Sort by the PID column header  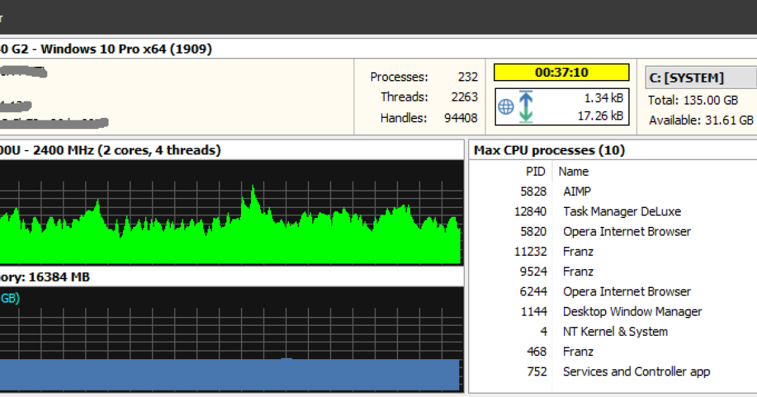point(536,171)
